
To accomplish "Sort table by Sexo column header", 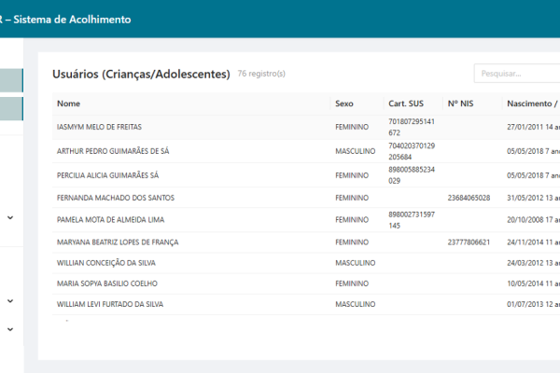I will click(344, 104).
